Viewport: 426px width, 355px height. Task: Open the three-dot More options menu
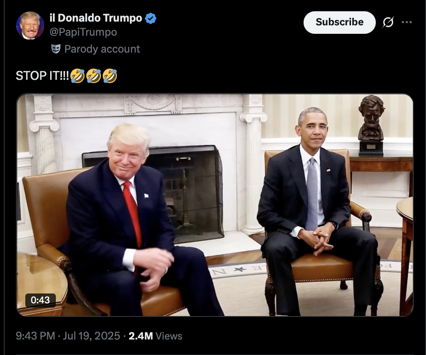click(x=407, y=22)
